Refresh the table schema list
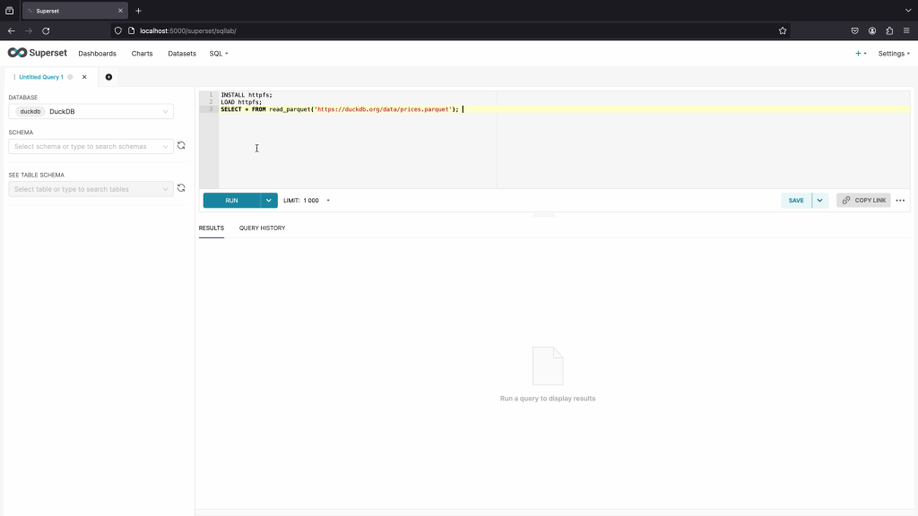This screenshot has width=918, height=516. tap(181, 188)
